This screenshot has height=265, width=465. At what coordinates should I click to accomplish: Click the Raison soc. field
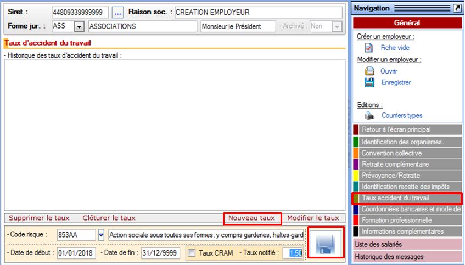[259, 13]
